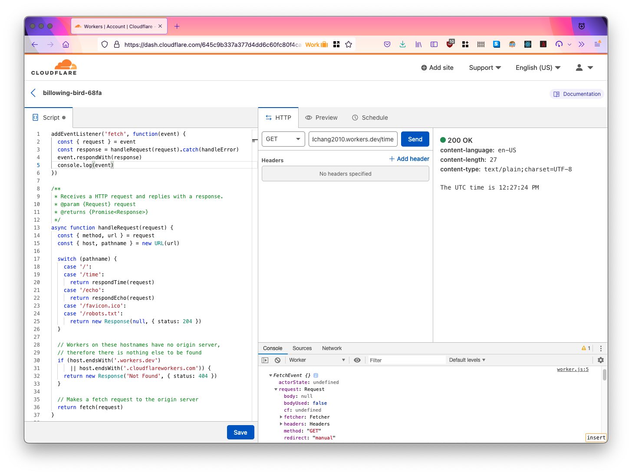
Task: Open the downloads arrow icon
Action: click(403, 44)
